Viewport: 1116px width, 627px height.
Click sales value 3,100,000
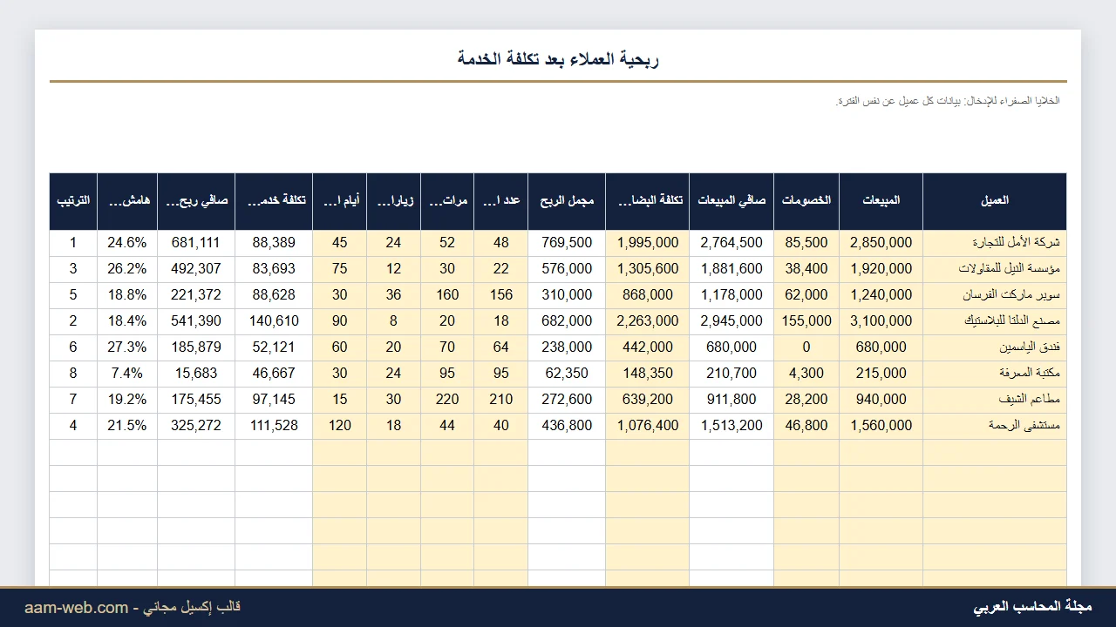click(x=881, y=321)
